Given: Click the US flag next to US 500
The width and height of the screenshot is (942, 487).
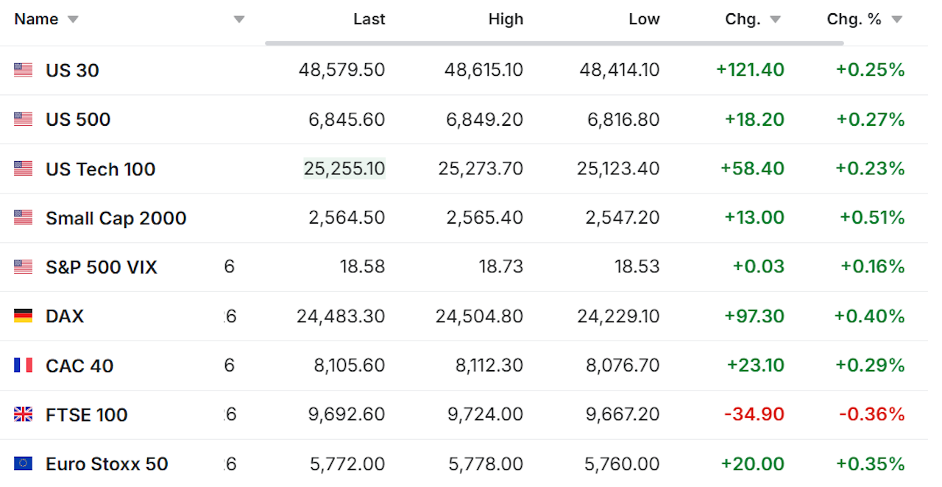Looking at the screenshot, I should [23, 119].
